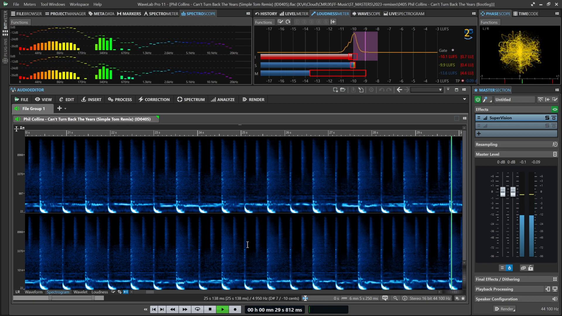Toggle the loop playback icon

click(x=198, y=310)
